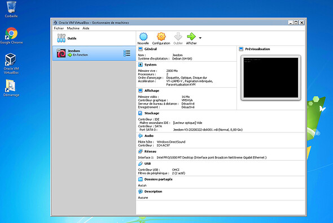Screen dimensions: 333x223
Task: Click the Dossiers partagés folder icon
Action: click(x=141, y=179)
